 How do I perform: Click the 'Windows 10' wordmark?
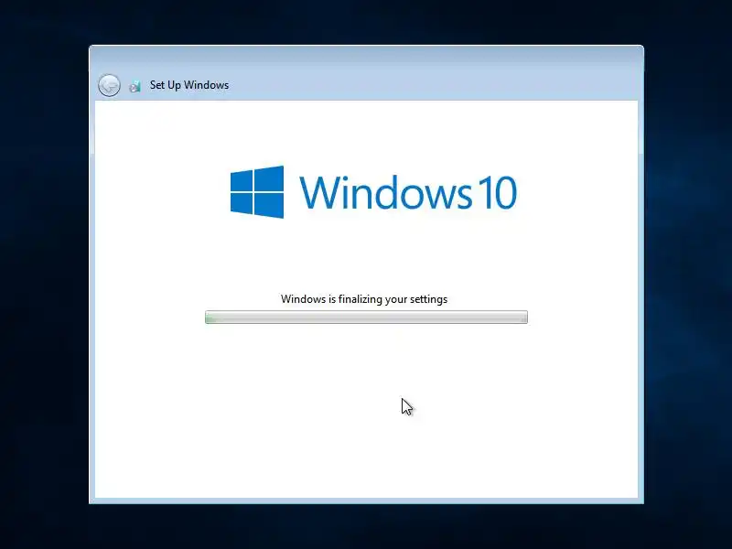pos(408,192)
